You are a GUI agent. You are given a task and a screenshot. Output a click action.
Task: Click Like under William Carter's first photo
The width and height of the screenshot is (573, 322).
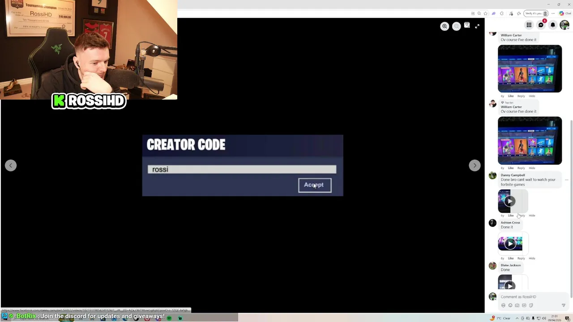click(511, 96)
